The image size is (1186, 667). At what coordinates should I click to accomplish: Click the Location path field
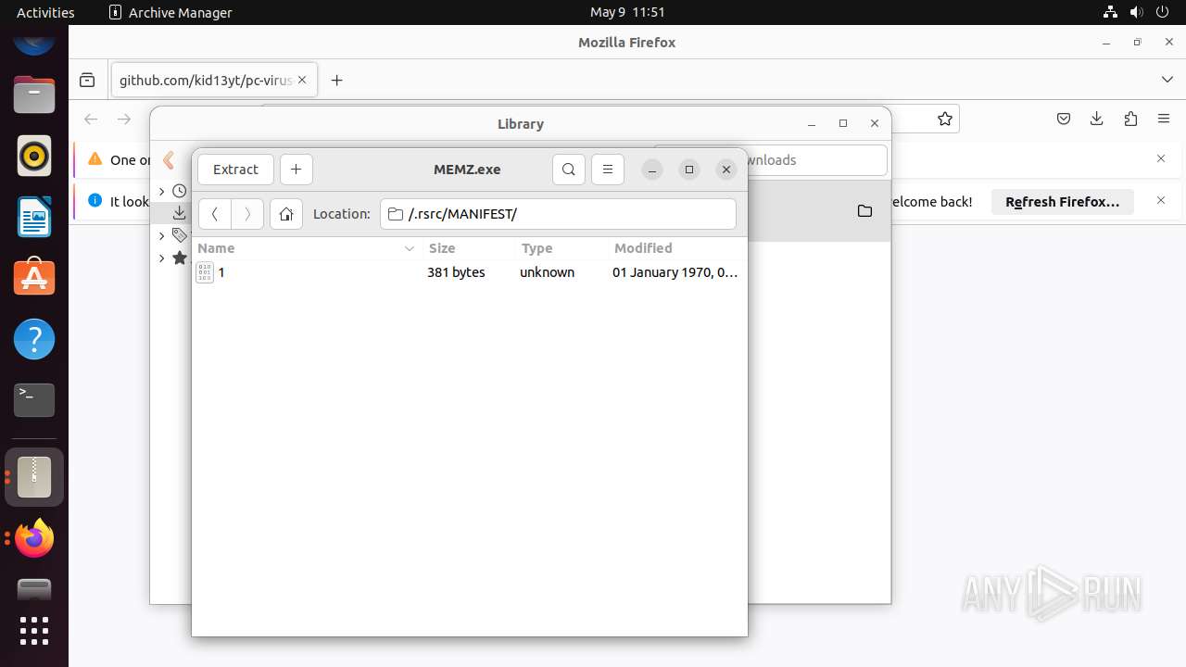click(558, 214)
